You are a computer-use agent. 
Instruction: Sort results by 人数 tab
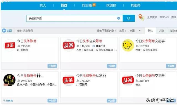(161, 31)
